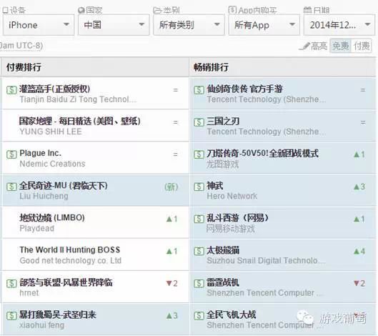Click the in-app purchase icon beside 三国之刃

pos(199,122)
